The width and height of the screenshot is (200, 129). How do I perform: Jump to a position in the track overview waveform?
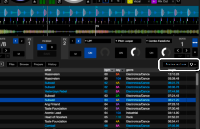point(99,32)
